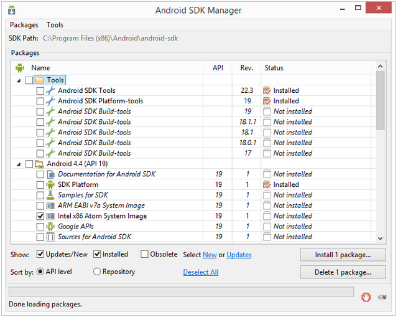This screenshot has height=317, width=398.
Task: Check the Samples for SDK checkbox
Action: click(40, 195)
